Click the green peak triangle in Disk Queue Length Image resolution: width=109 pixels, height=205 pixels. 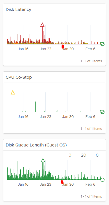(43, 160)
